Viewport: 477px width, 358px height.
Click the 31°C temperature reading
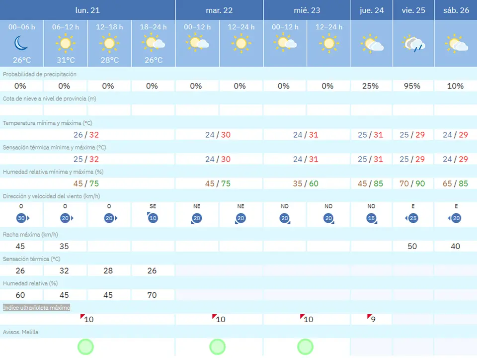(x=66, y=60)
